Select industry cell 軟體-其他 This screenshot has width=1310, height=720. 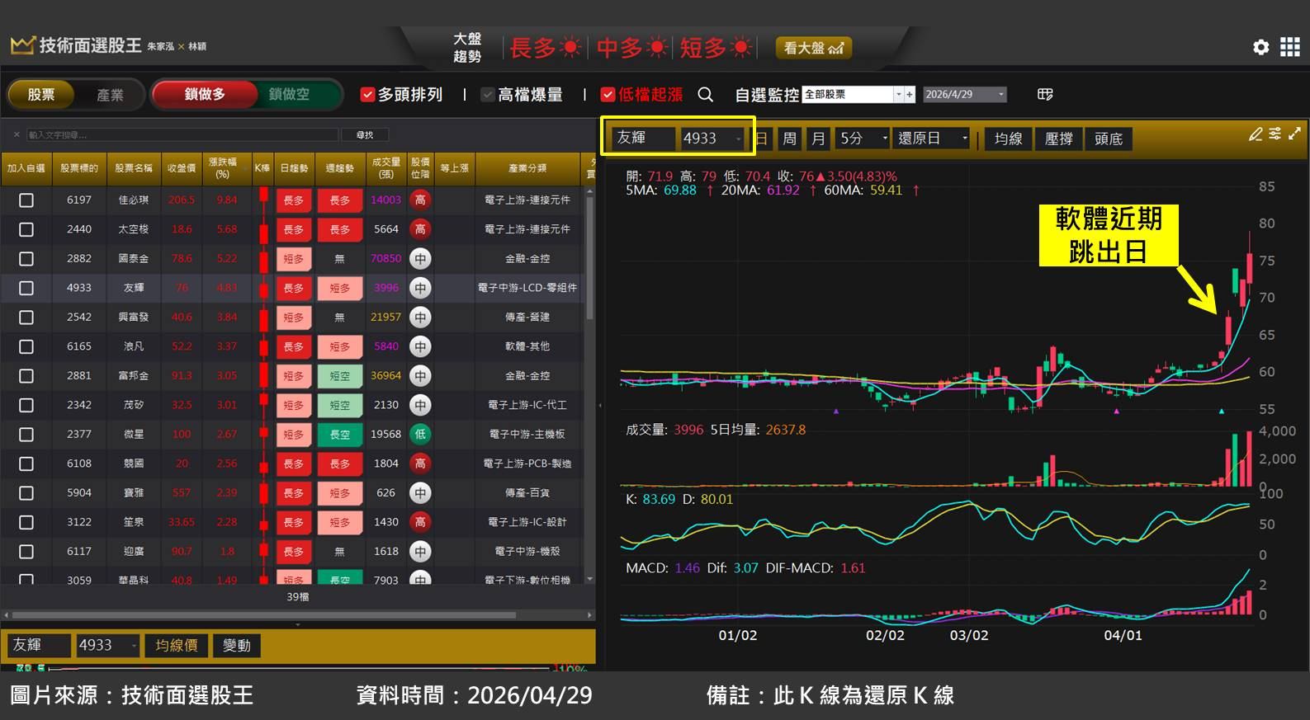(527, 346)
